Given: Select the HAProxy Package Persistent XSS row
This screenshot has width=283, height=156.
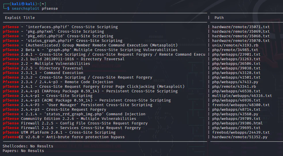Looking at the screenshot, I should click(90, 91).
